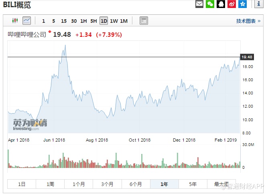Screen dimensions: 268x194
Task: Select the 1W interval
Action: pyautogui.click(x=114, y=21)
